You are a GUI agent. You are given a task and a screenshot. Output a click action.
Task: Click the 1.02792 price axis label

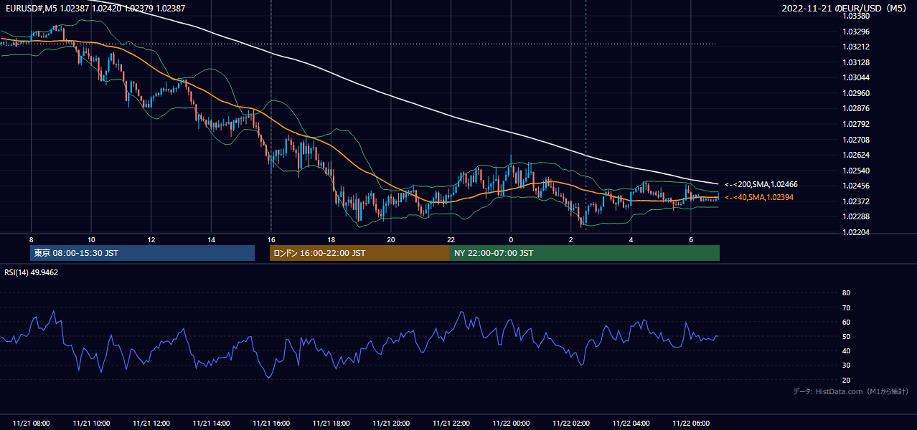pyautogui.click(x=857, y=124)
